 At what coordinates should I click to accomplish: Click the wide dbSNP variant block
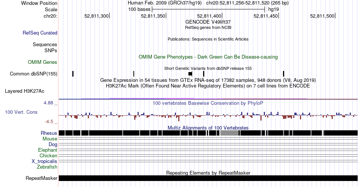[x=190, y=74]
